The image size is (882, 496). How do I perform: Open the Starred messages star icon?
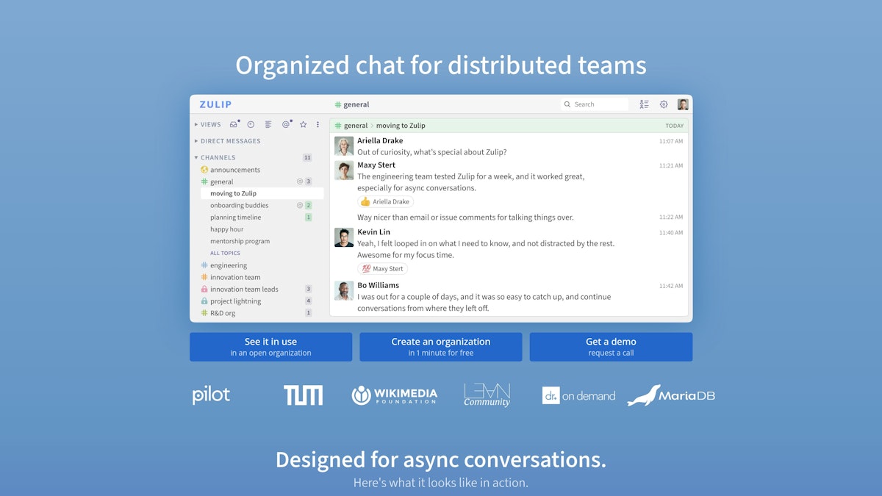coord(303,125)
